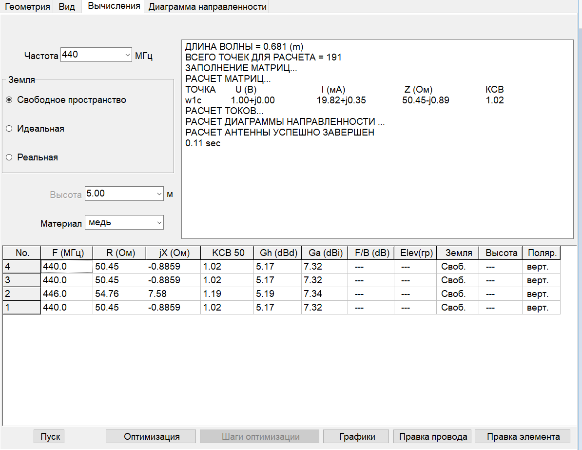Expand the Частота frequency dropdown

127,55
